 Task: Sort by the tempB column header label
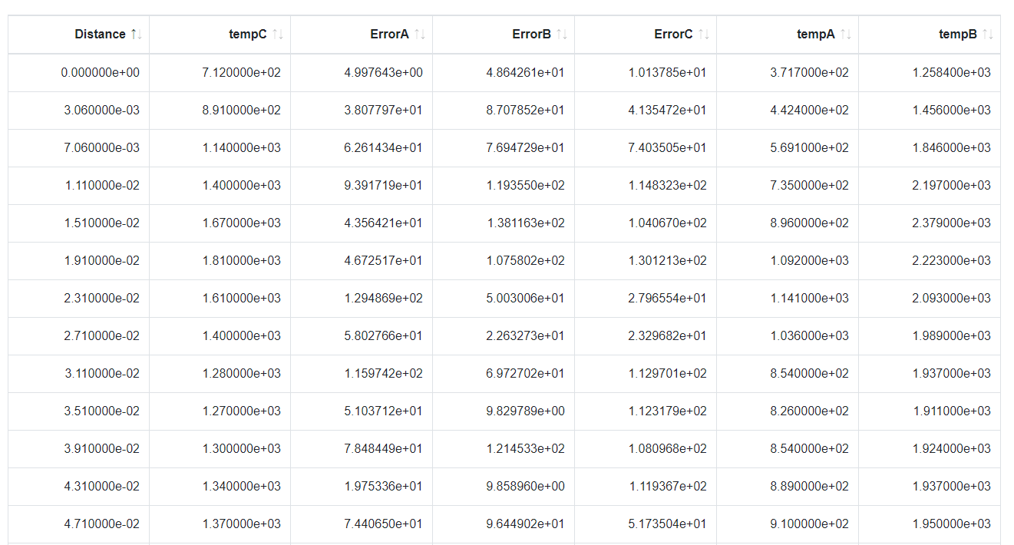point(958,35)
